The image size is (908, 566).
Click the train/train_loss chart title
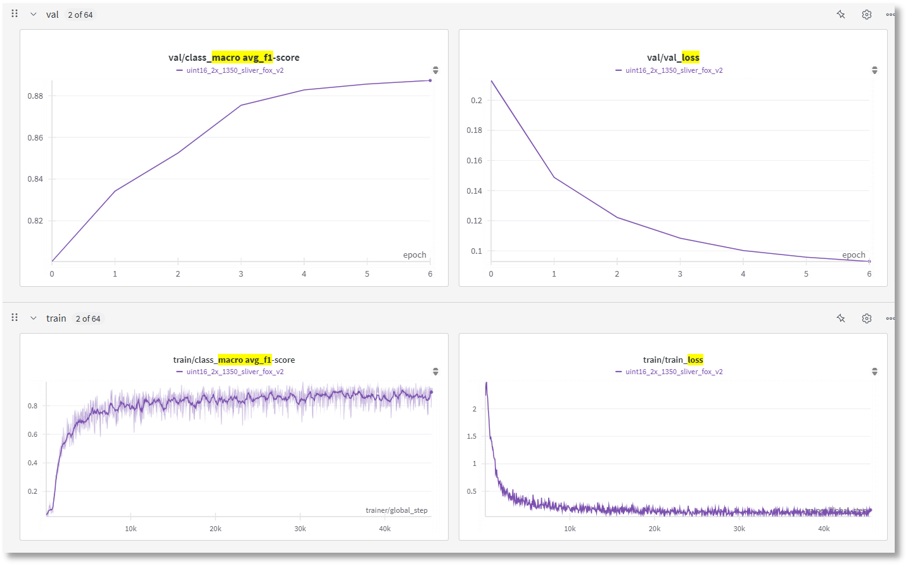coord(673,360)
